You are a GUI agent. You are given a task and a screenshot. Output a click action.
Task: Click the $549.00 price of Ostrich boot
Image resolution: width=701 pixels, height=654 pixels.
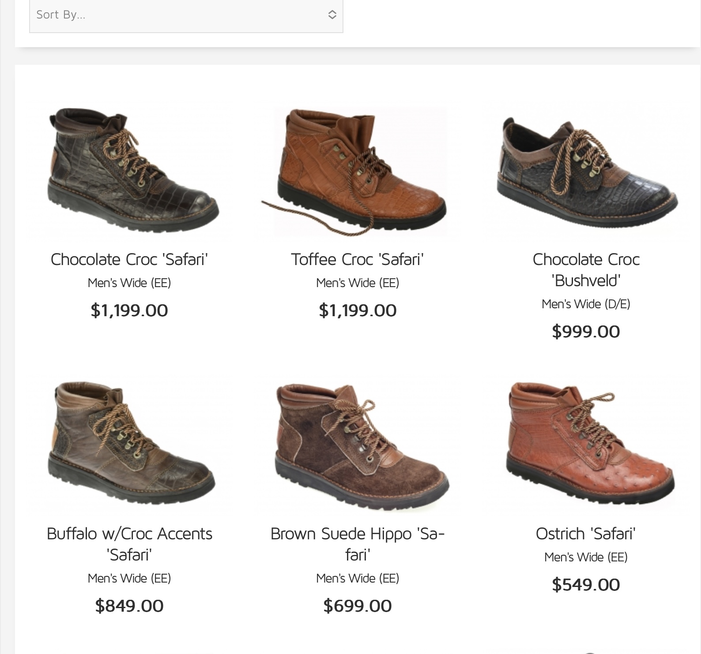pos(586,585)
